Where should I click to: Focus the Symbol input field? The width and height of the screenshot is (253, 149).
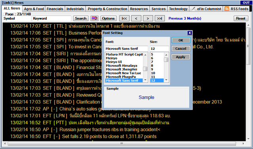coord(17,18)
